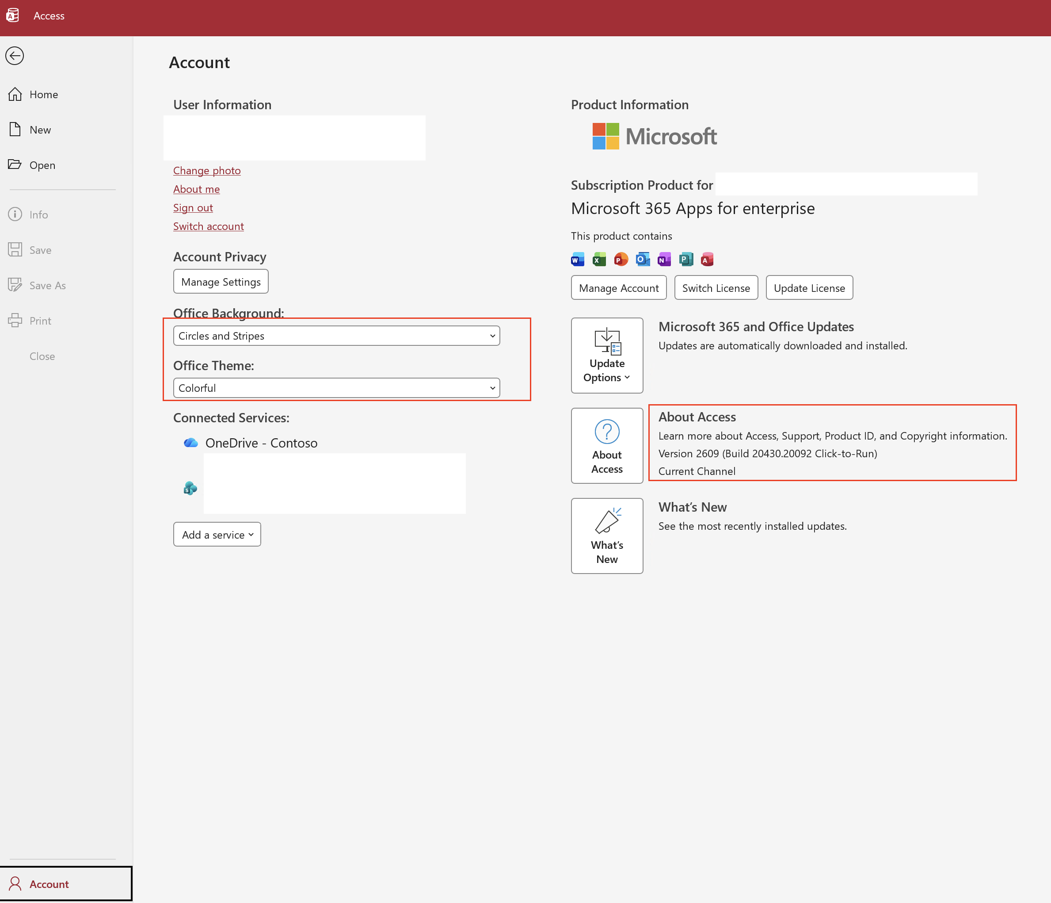The height and width of the screenshot is (903, 1051).
Task: Click the Publisher icon under This product contains
Action: pyautogui.click(x=686, y=260)
